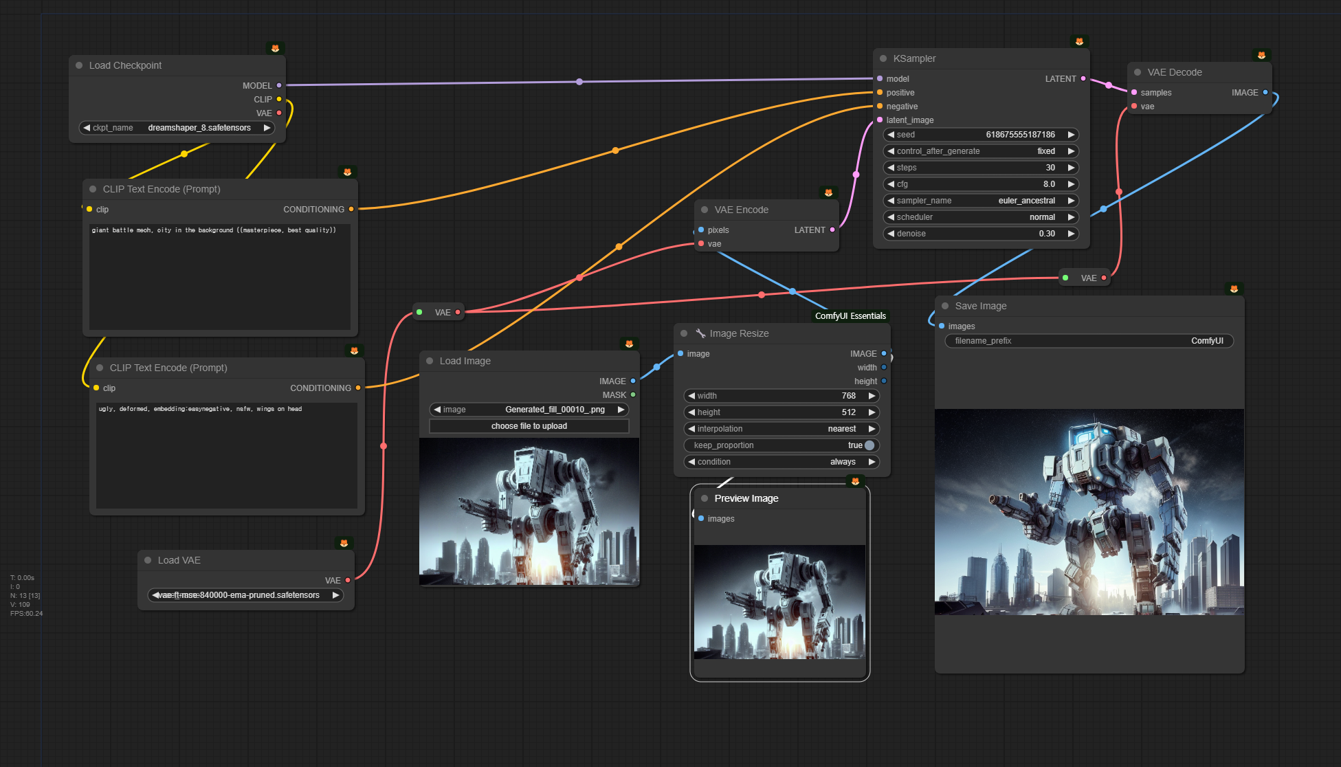Increase steps value with right arrow
The height and width of the screenshot is (767, 1341).
coord(1071,168)
